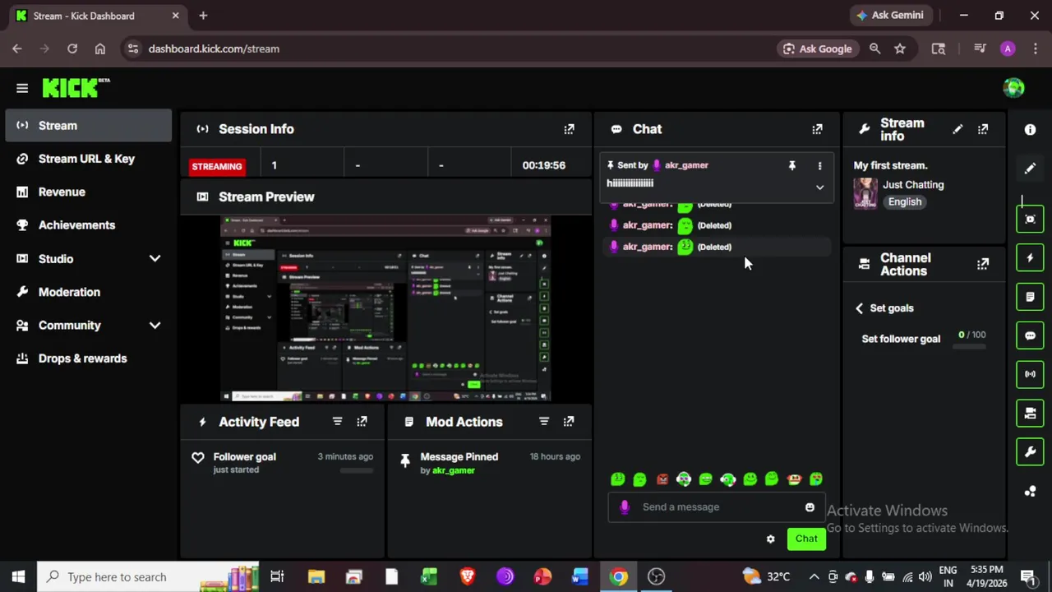Pop out the Activity Feed panel

[x=362, y=422]
